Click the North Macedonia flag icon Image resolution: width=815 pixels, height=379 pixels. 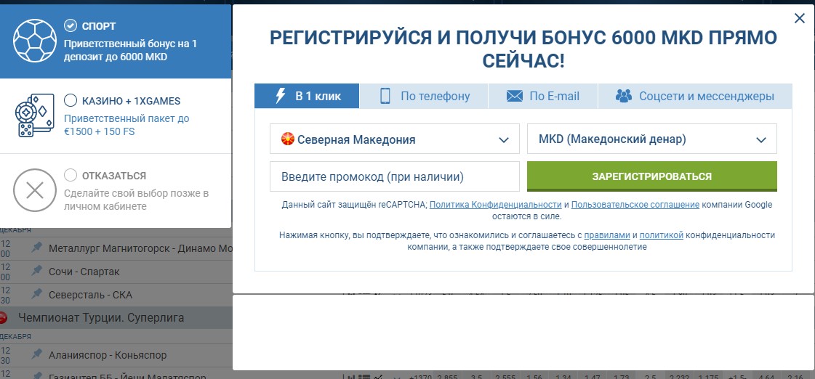tap(287, 139)
